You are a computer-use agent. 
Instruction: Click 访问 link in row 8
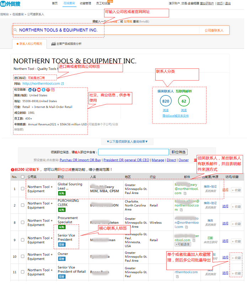225,223
